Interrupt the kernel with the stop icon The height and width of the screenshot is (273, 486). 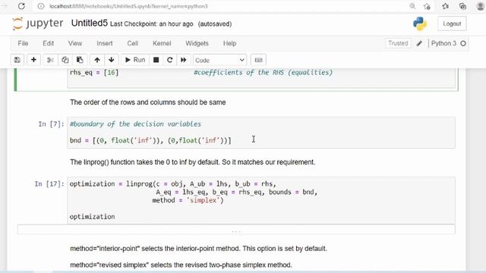pos(156,60)
